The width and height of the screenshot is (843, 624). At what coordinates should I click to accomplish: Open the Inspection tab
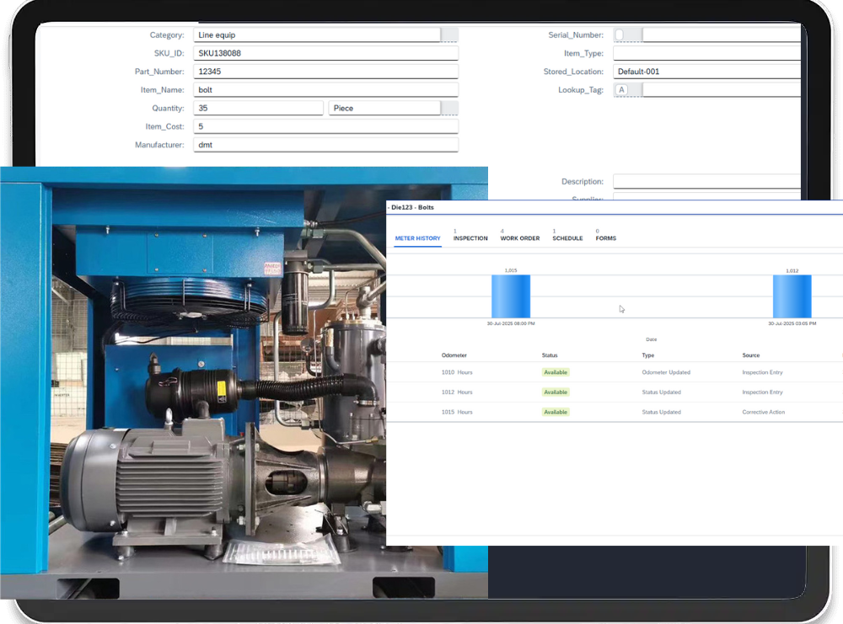pos(470,238)
